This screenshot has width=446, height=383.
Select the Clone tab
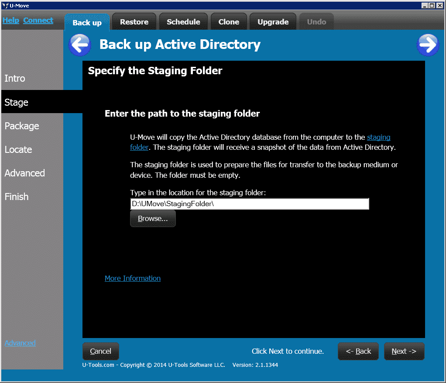[x=229, y=22]
